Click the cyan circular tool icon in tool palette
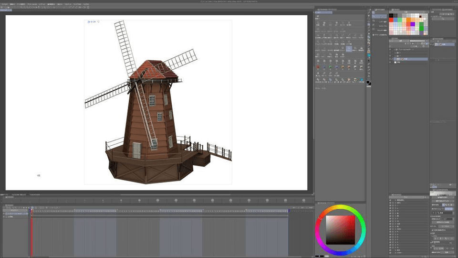Image resolution: width=458 pixels, height=258 pixels. click(369, 55)
